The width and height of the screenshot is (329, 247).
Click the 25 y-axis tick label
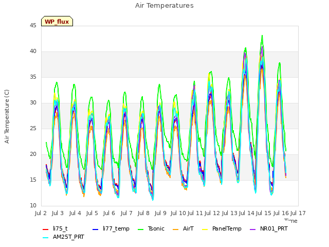33,129
